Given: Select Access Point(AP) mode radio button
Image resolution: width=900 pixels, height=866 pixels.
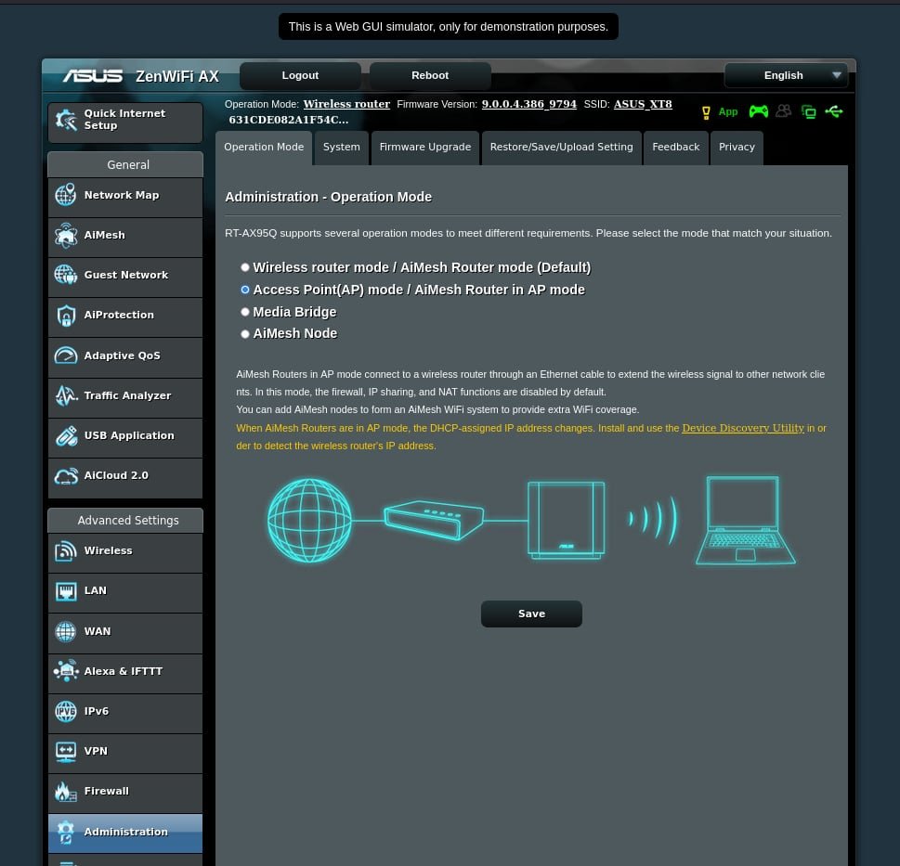Looking at the screenshot, I should 245,290.
